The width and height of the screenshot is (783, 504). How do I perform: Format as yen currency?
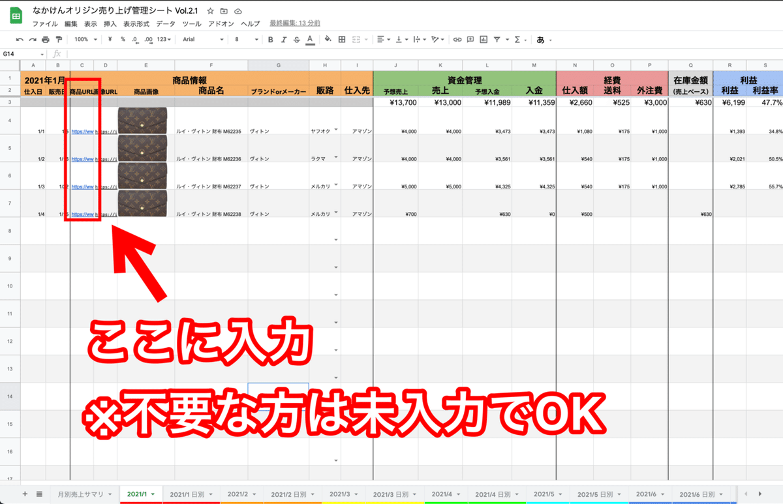point(110,39)
